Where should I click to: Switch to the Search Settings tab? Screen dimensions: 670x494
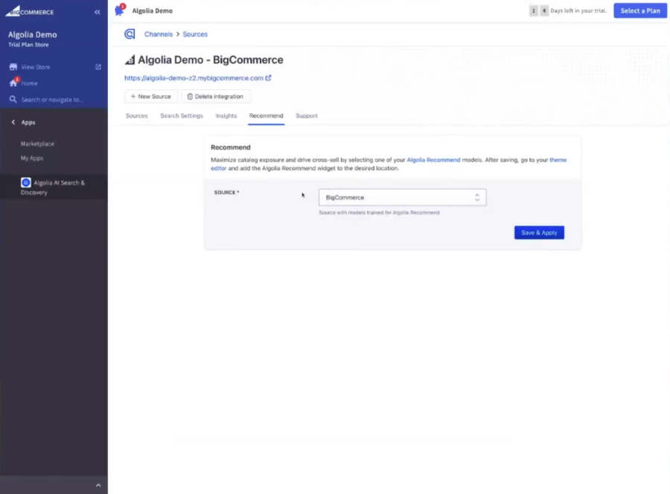[x=182, y=116]
